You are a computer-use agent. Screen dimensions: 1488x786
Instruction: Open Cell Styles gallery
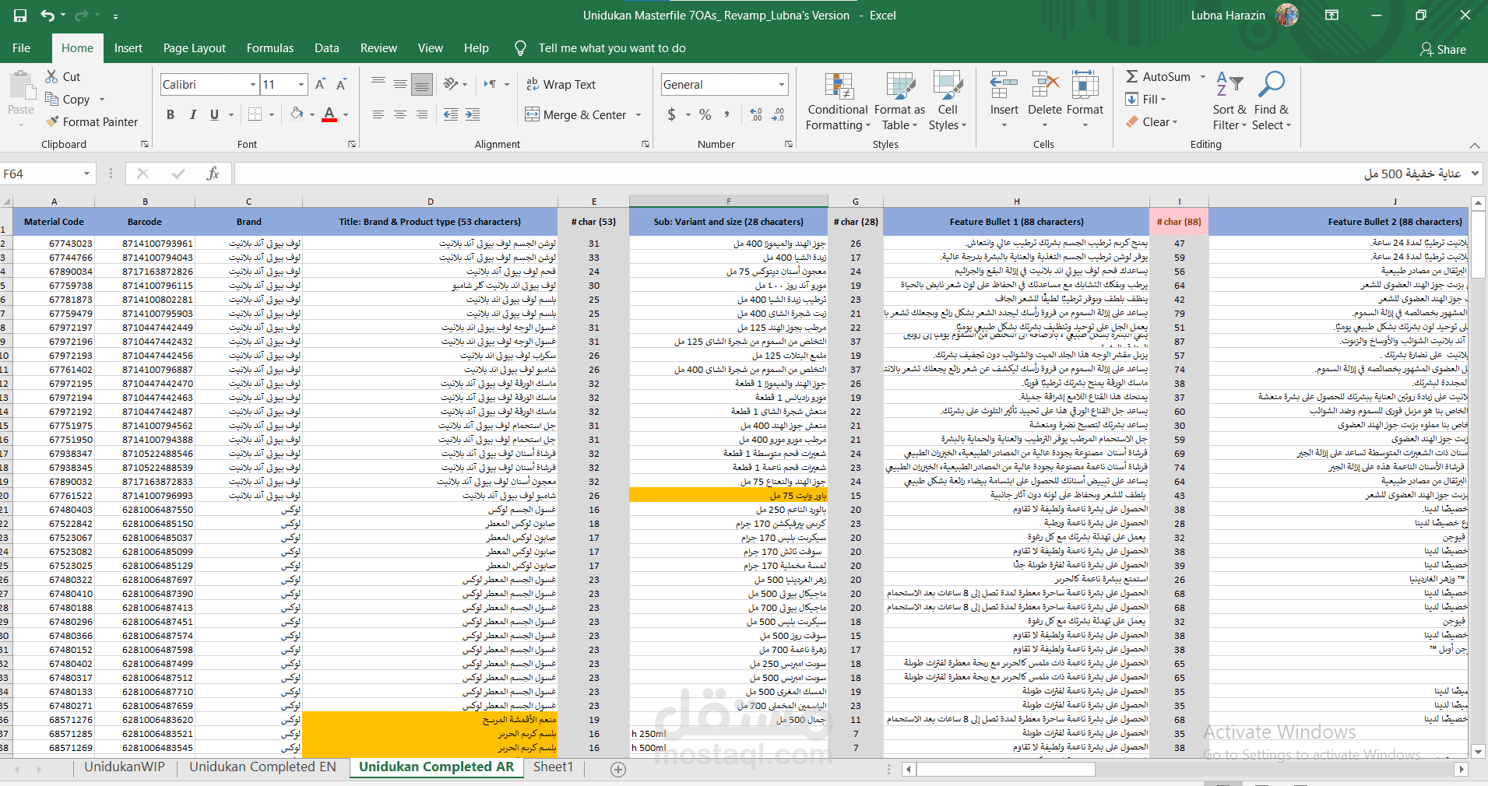pyautogui.click(x=948, y=102)
